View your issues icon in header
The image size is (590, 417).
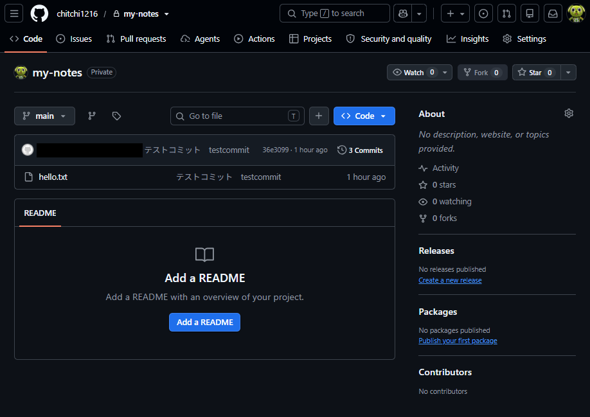click(x=483, y=13)
